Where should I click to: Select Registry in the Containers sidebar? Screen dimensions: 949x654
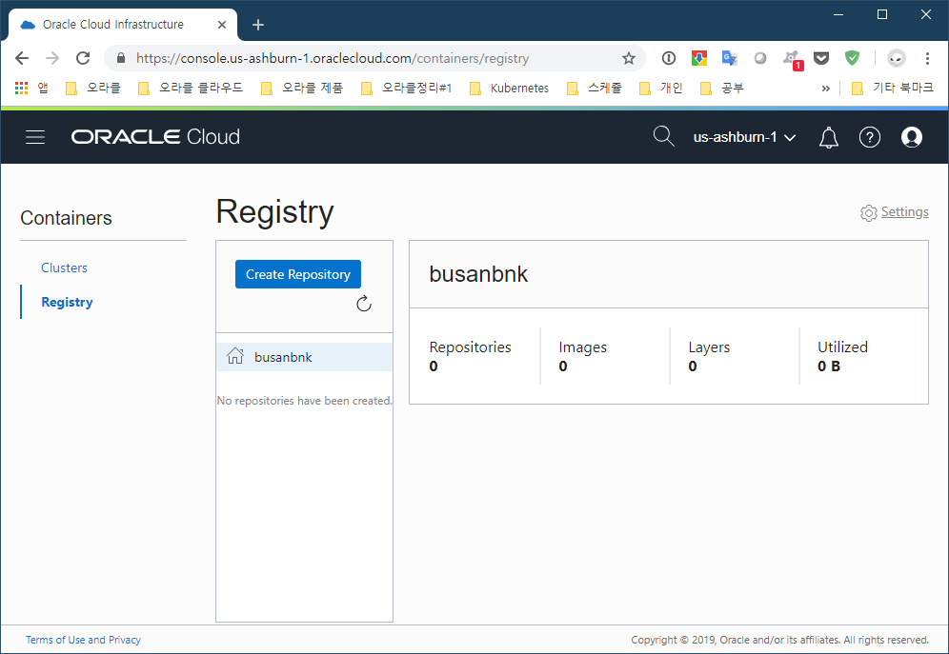coord(67,302)
